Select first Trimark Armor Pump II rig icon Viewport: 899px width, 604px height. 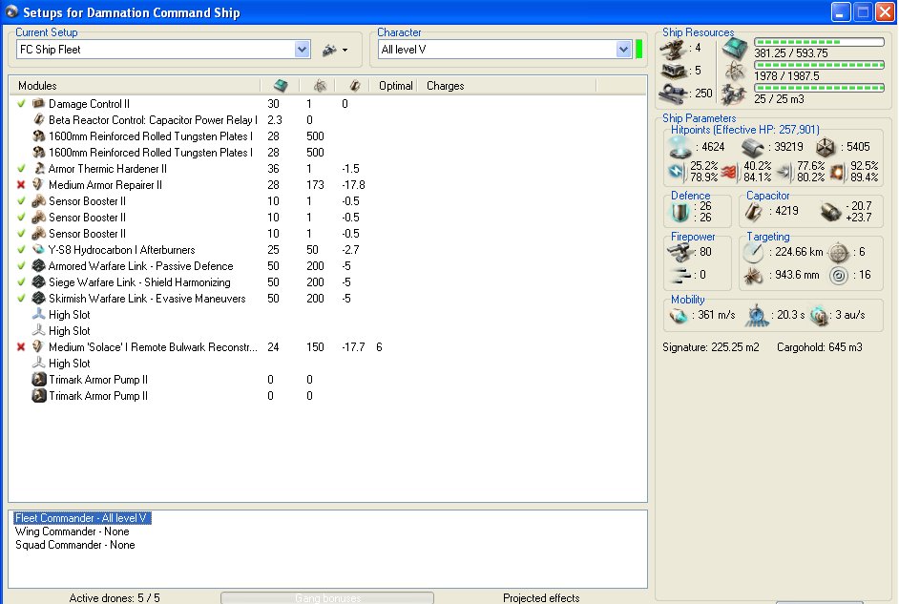tap(38, 380)
